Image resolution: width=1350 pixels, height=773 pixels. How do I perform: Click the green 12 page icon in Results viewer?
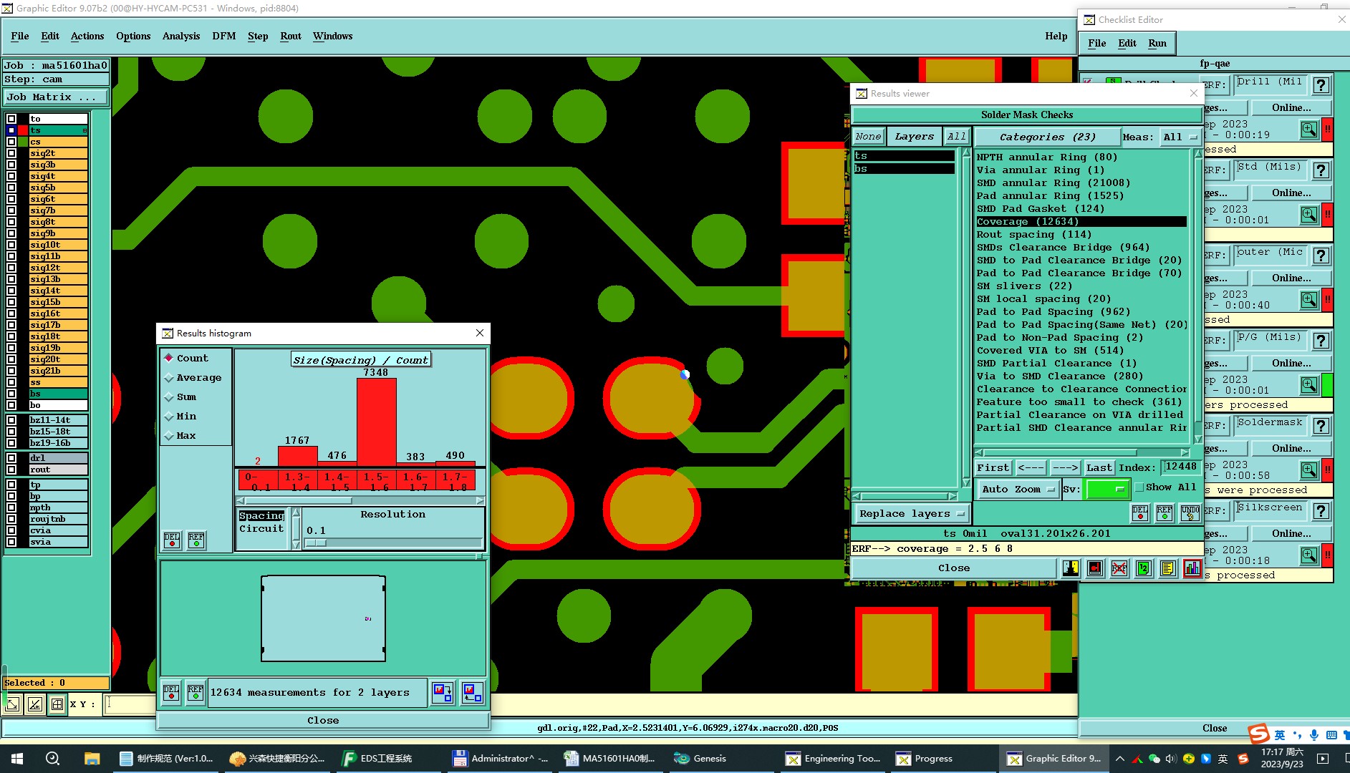(x=1144, y=568)
